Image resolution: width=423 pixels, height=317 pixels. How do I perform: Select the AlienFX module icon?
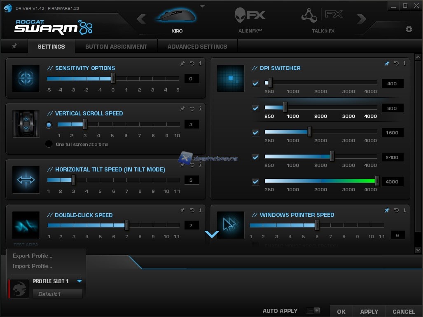pos(250,17)
